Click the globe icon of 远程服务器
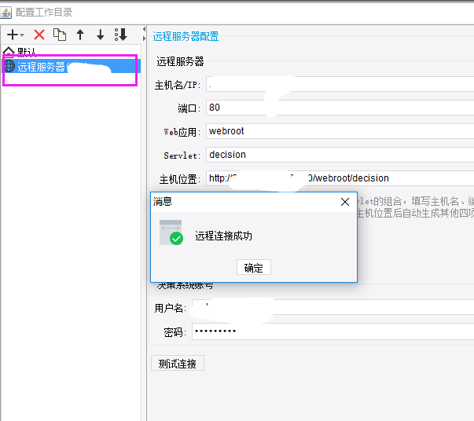 point(9,66)
